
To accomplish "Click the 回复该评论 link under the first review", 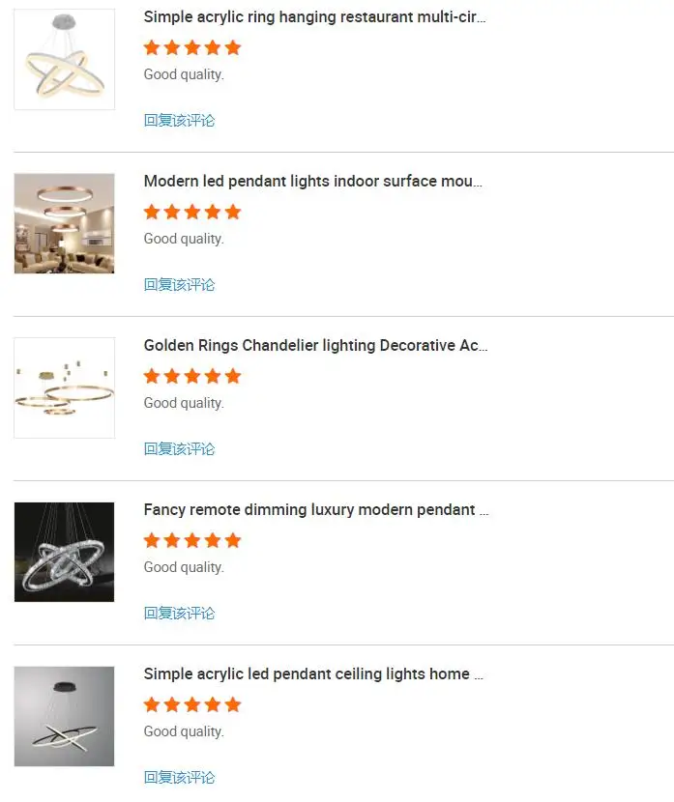I will coord(180,120).
